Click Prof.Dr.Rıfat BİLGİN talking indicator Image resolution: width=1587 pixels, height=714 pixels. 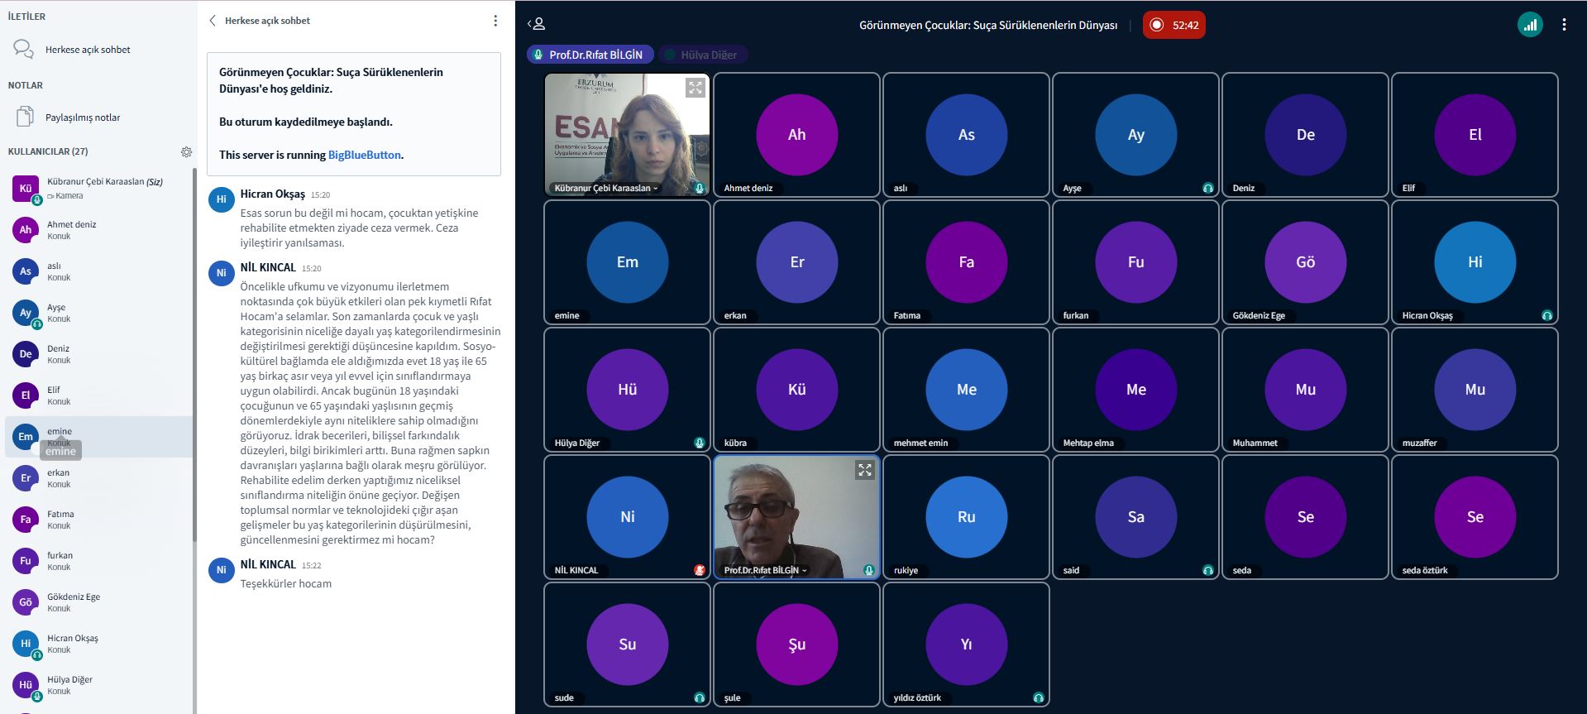pos(590,55)
